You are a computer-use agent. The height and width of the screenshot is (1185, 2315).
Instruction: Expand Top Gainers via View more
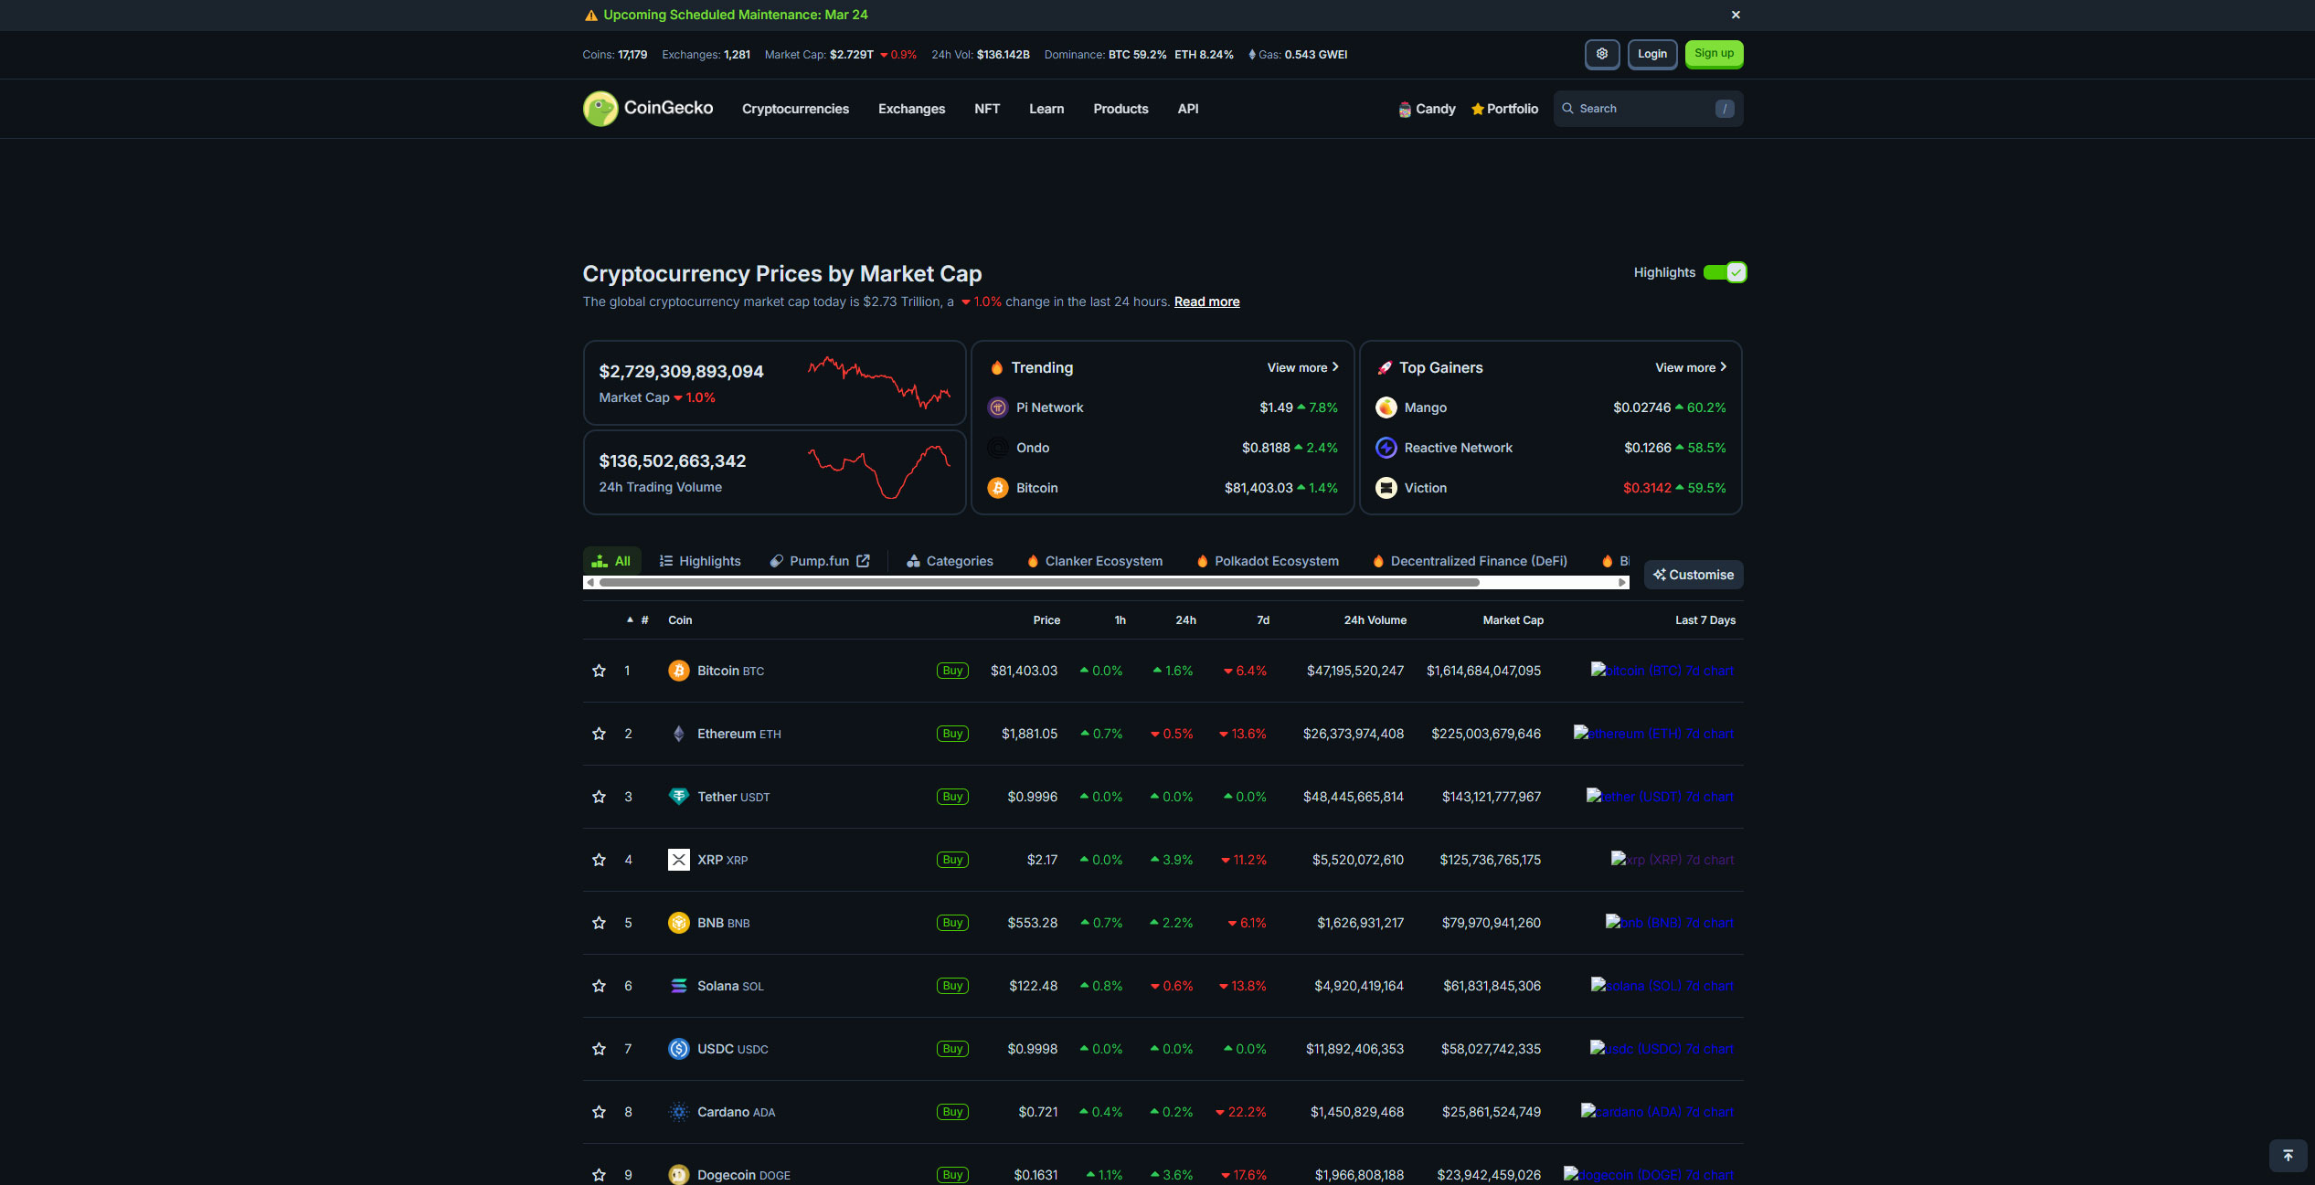[1691, 367]
